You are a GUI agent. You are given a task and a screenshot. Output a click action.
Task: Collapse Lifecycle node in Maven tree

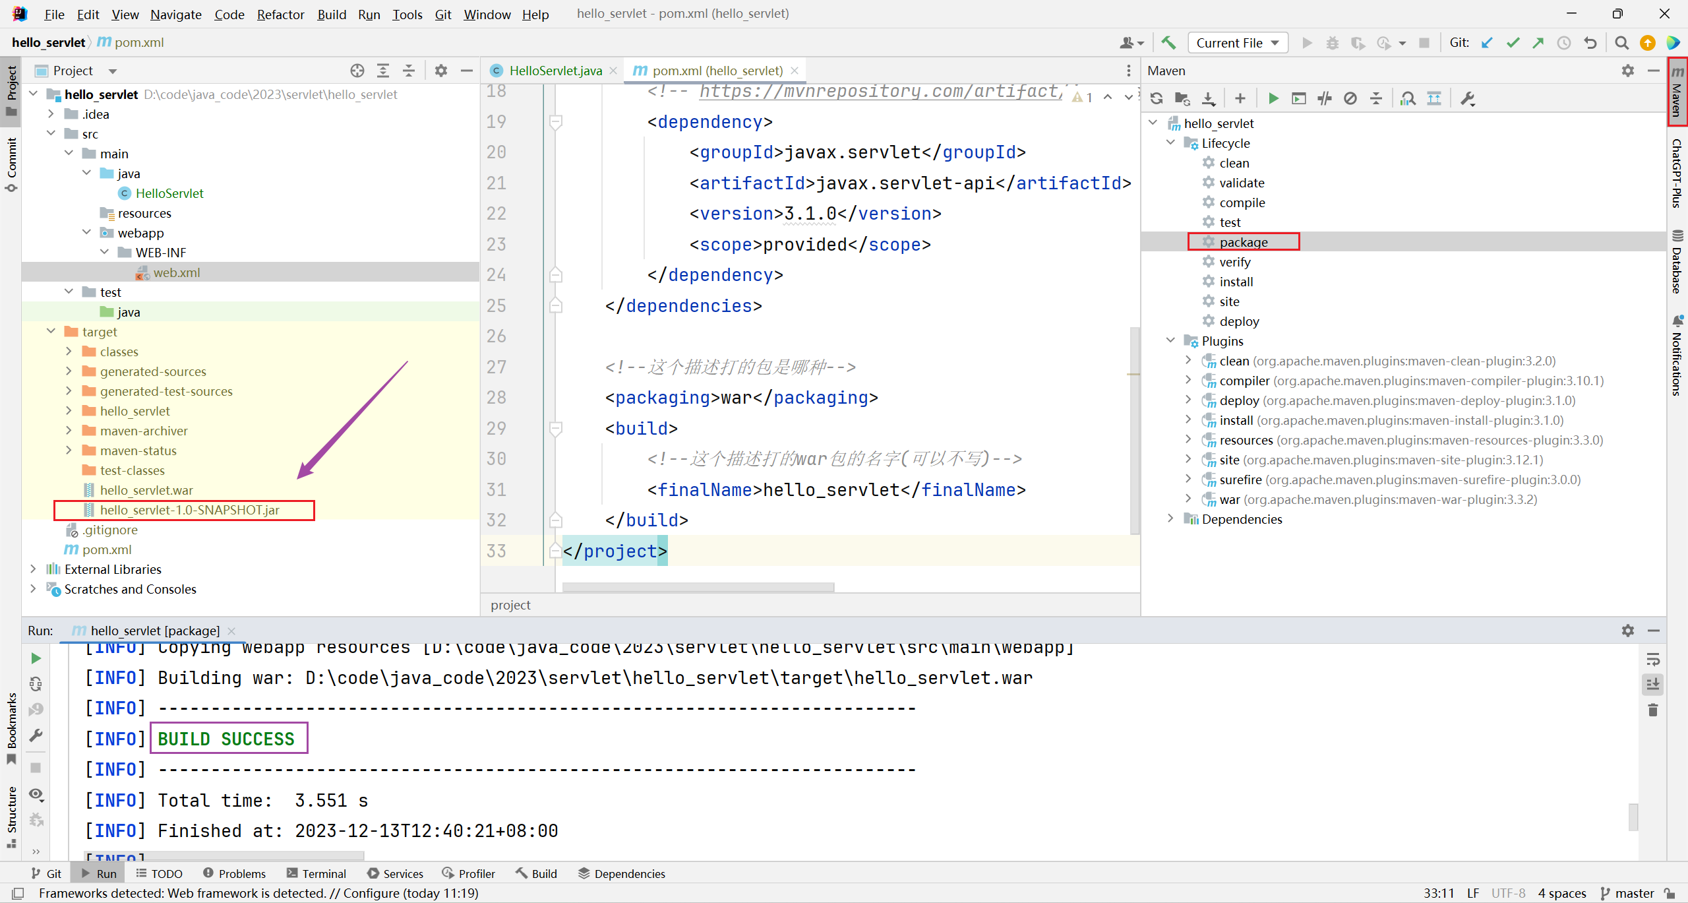1170,142
